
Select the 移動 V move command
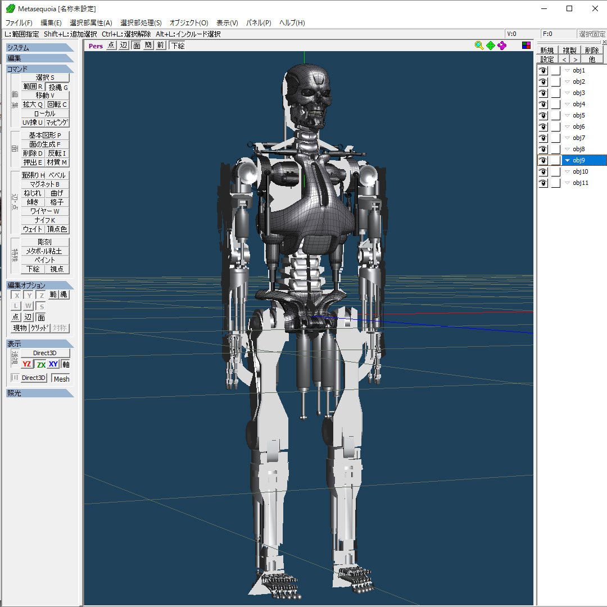tap(46, 95)
